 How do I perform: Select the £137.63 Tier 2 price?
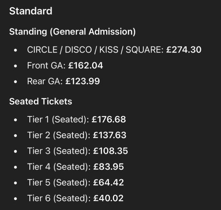(x=110, y=135)
